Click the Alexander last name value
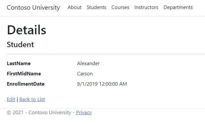This screenshot has width=205, height=126. click(88, 63)
